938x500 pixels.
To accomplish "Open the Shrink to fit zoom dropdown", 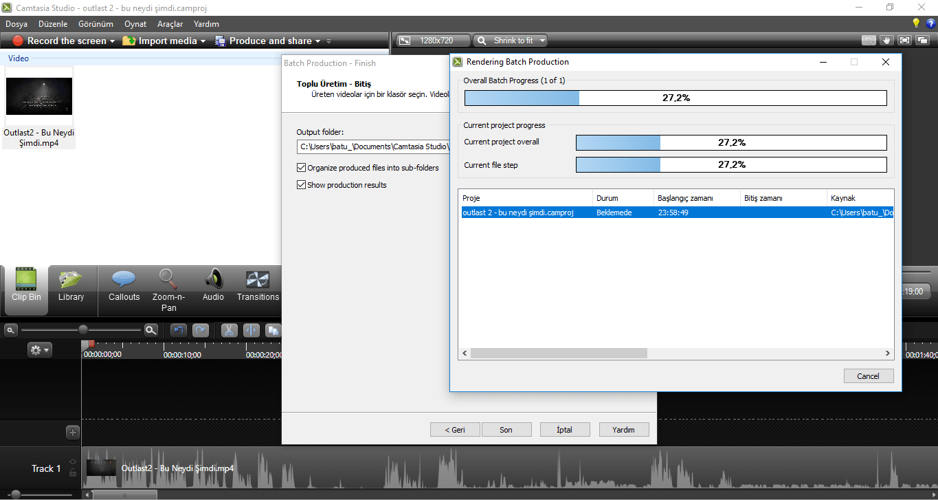I will coord(510,41).
